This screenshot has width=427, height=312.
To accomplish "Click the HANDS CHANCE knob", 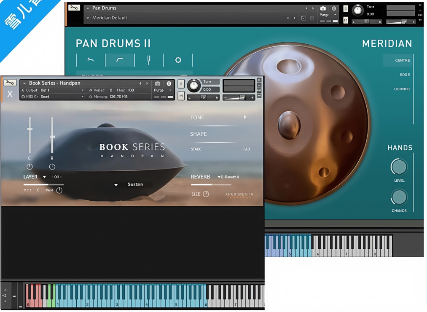I will click(x=399, y=197).
